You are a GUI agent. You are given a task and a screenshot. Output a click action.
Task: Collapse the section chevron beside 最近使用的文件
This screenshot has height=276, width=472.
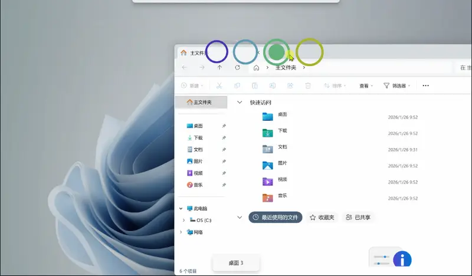[240, 217]
